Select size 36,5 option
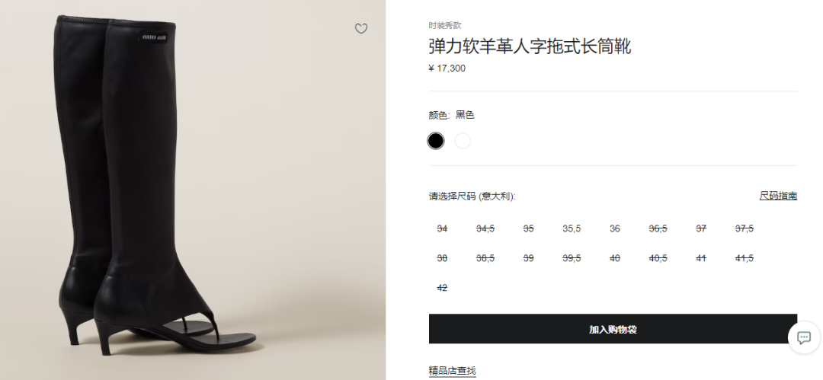 658,229
